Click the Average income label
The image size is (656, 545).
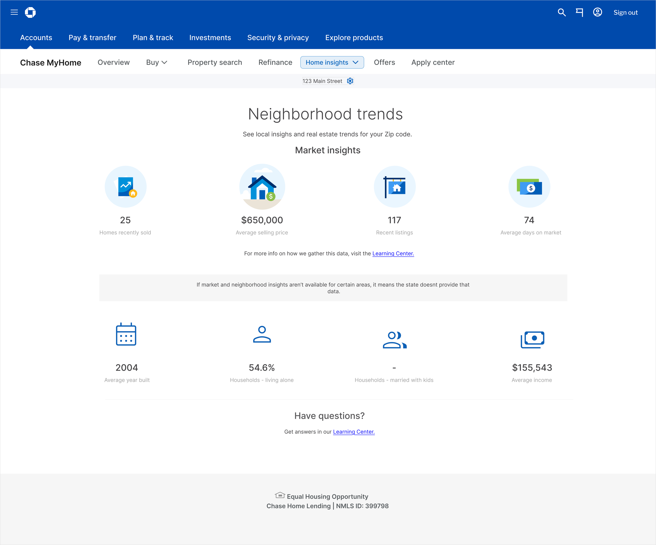pos(532,380)
